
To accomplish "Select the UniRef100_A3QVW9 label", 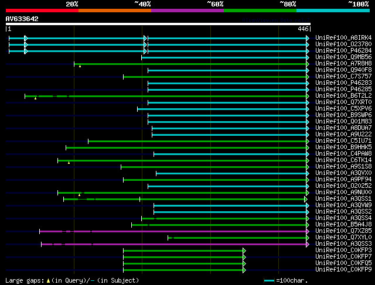I will [343, 205].
